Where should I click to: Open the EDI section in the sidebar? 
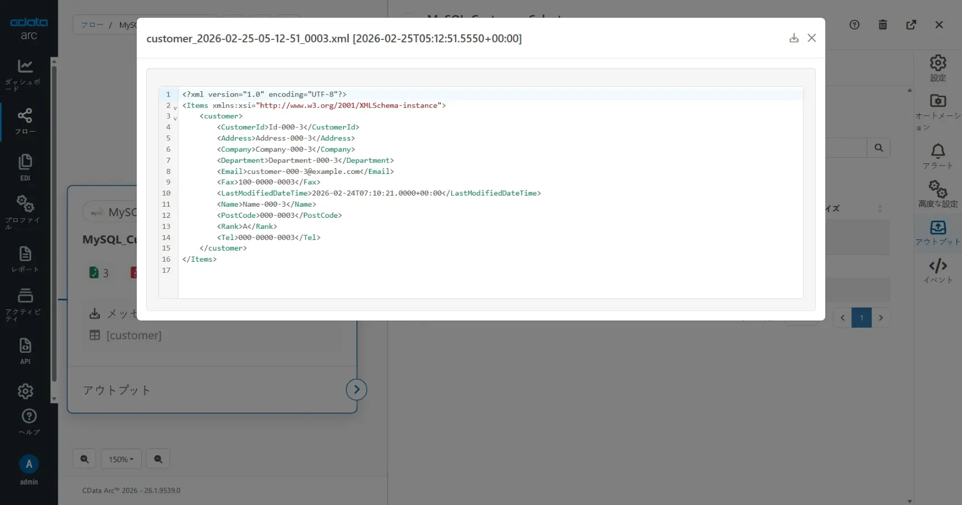point(25,168)
